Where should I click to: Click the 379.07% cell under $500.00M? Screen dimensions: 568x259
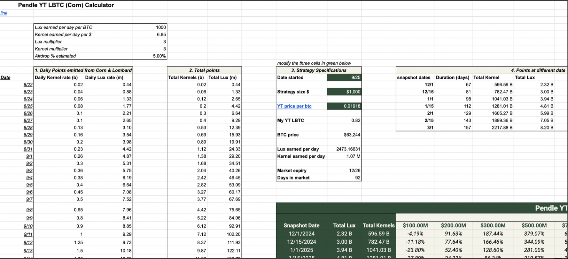click(x=534, y=234)
